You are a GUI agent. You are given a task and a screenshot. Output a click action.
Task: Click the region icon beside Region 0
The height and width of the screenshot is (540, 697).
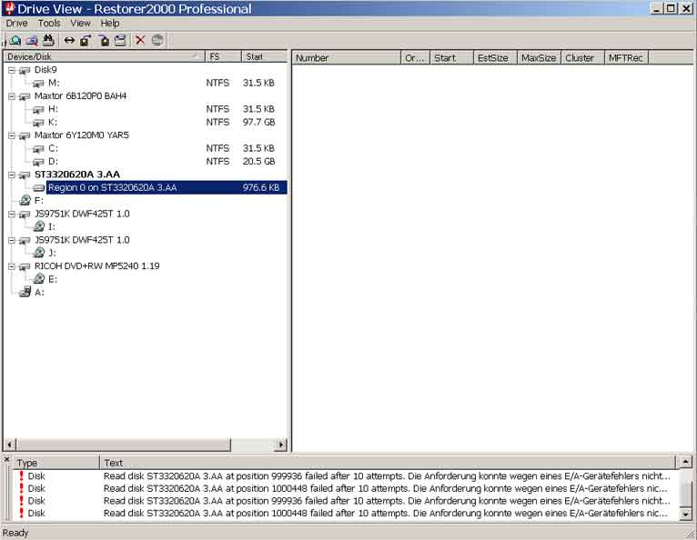[39, 188]
